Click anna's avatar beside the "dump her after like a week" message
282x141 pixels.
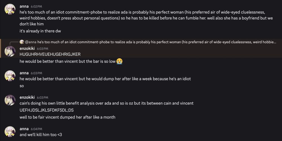point(10,76)
